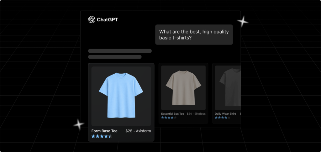The width and height of the screenshot is (321, 152).
Task: Click the first gray placeholder response line
Action: coord(120,51)
